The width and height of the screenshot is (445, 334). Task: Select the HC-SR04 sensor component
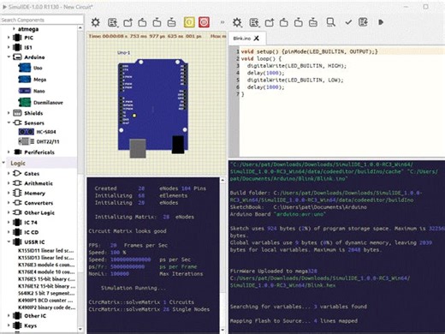click(x=37, y=132)
